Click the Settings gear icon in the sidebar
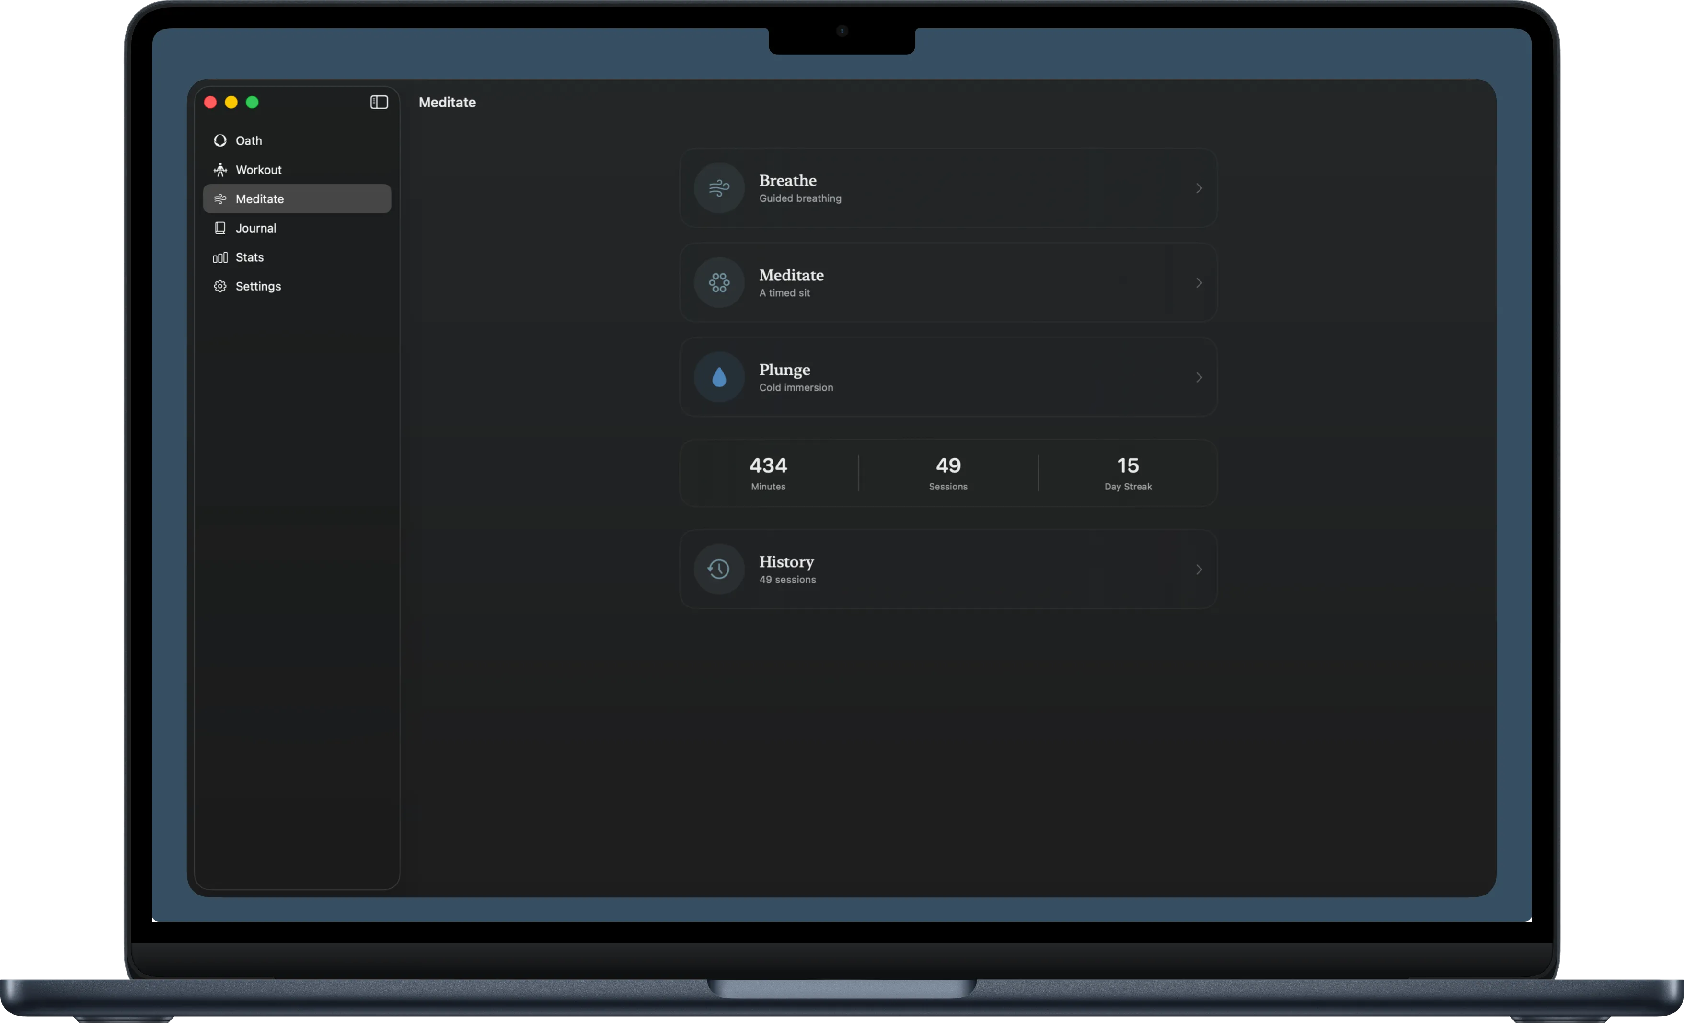 220,287
